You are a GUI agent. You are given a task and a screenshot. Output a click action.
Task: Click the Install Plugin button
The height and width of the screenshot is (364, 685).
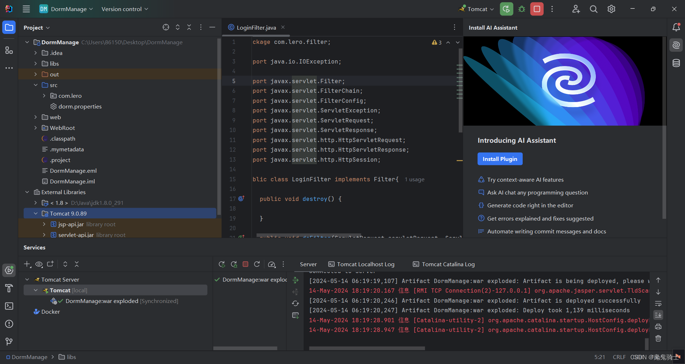500,159
